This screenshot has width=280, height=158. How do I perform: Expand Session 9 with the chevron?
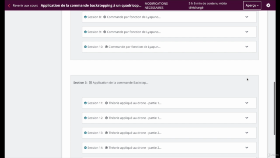click(247, 32)
